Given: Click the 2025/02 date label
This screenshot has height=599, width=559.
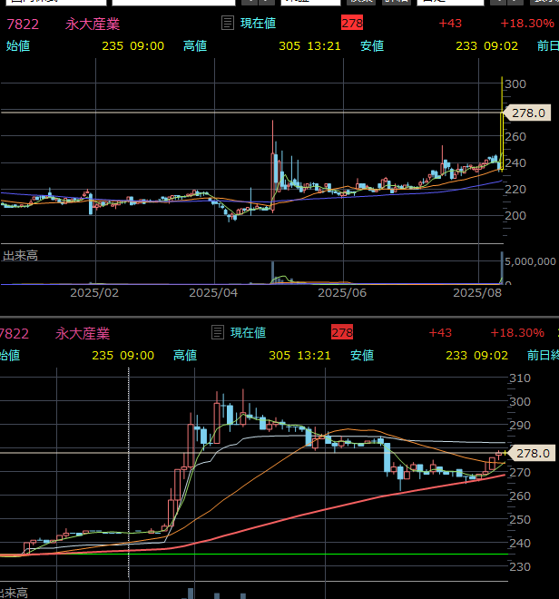Looking at the screenshot, I should click(94, 292).
